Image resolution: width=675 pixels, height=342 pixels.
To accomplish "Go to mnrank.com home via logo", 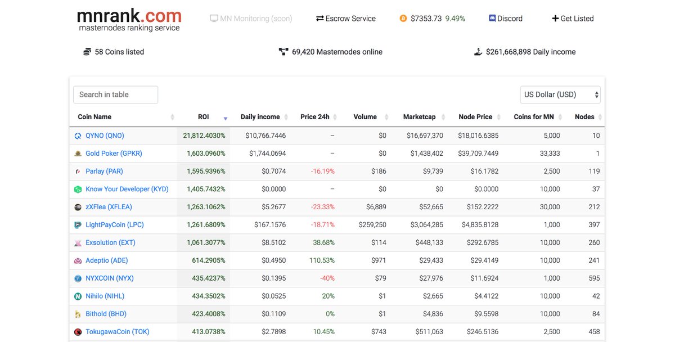I will pyautogui.click(x=129, y=20).
